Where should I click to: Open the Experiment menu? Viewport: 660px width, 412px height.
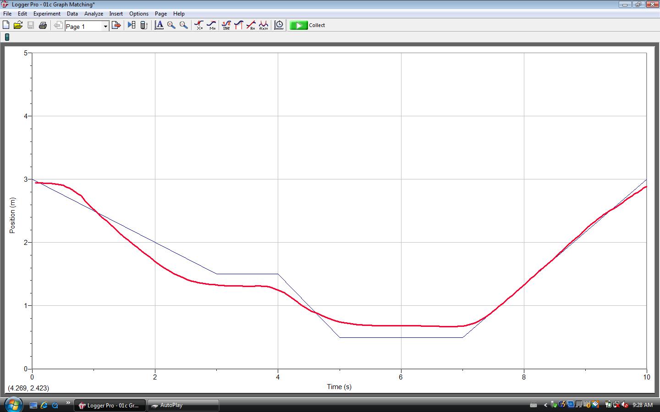pos(47,14)
